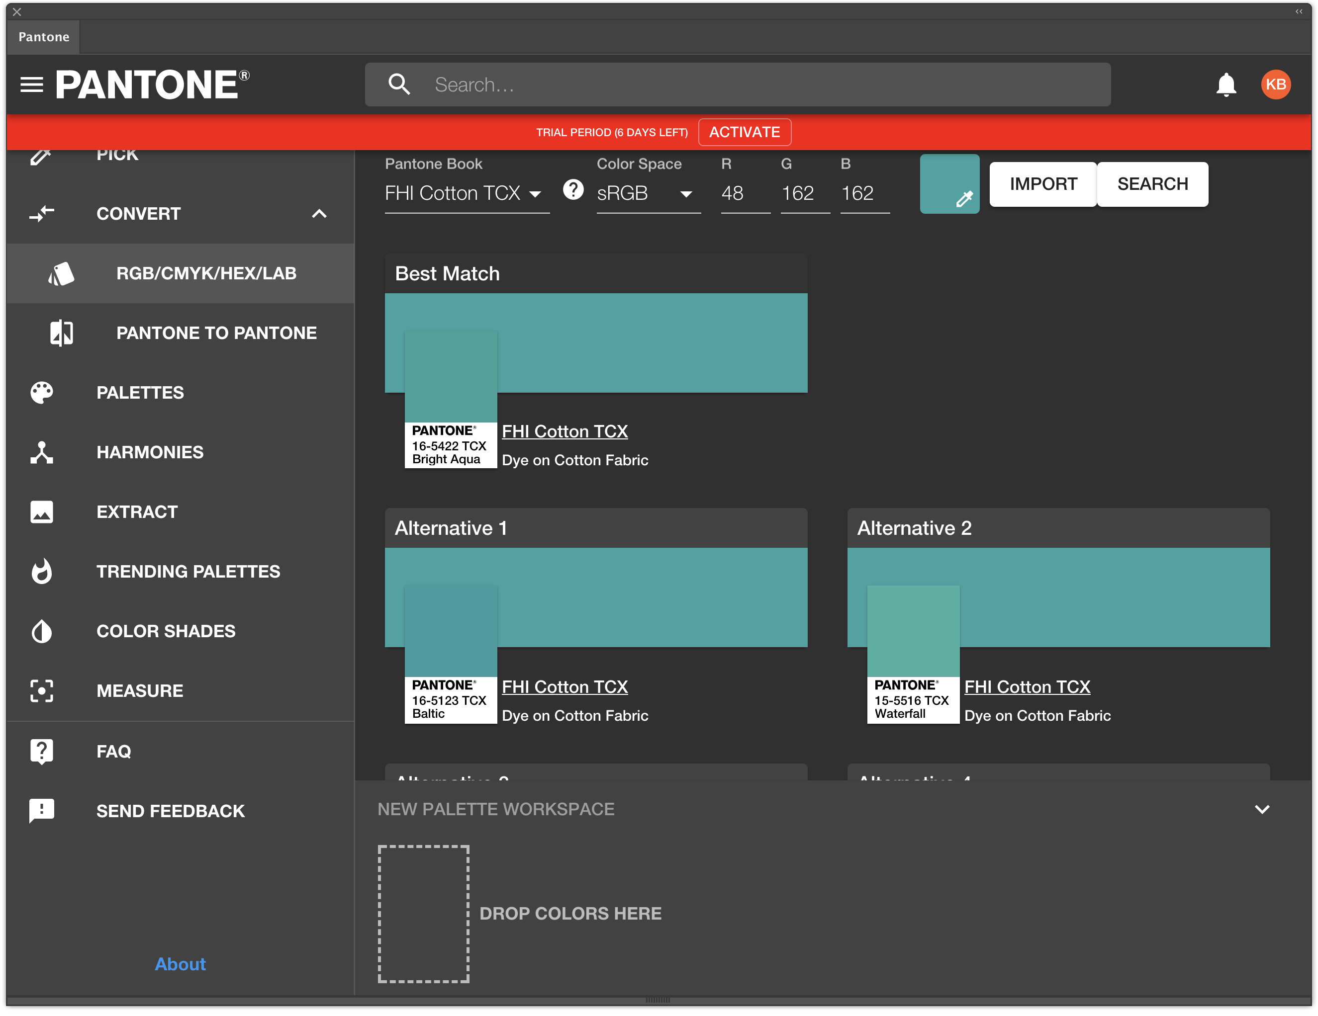The width and height of the screenshot is (1318, 1016).
Task: Open the Pantone Book dropdown
Action: (467, 193)
